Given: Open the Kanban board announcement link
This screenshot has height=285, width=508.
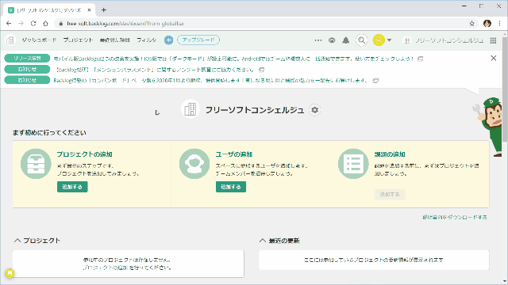Looking at the screenshot, I should coord(210,81).
